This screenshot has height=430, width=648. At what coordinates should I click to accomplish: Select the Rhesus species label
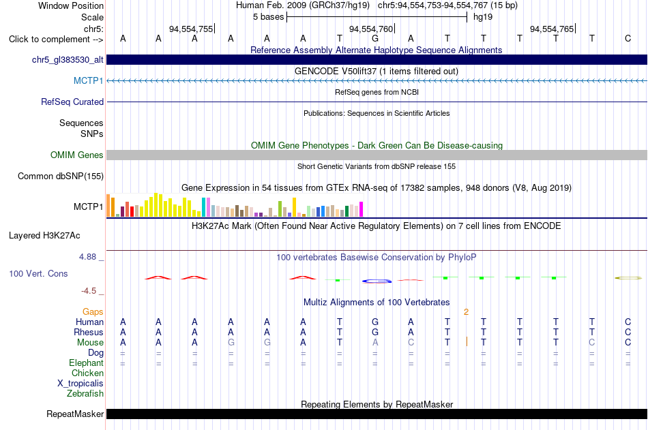tap(89, 332)
